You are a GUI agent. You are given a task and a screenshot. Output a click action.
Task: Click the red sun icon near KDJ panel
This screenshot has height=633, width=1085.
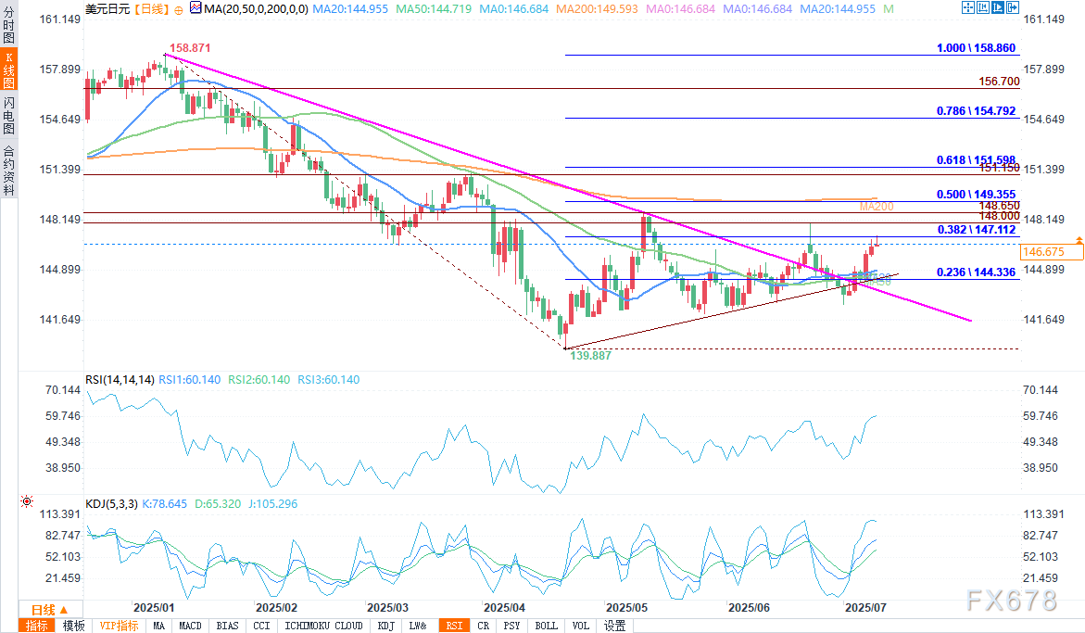click(27, 501)
